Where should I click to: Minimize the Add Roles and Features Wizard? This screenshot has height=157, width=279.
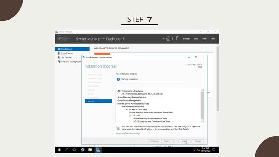tap(189, 57)
